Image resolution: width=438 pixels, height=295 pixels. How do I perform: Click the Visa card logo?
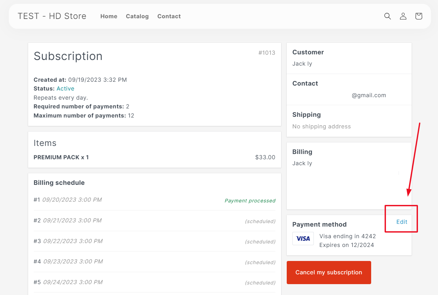click(303, 239)
